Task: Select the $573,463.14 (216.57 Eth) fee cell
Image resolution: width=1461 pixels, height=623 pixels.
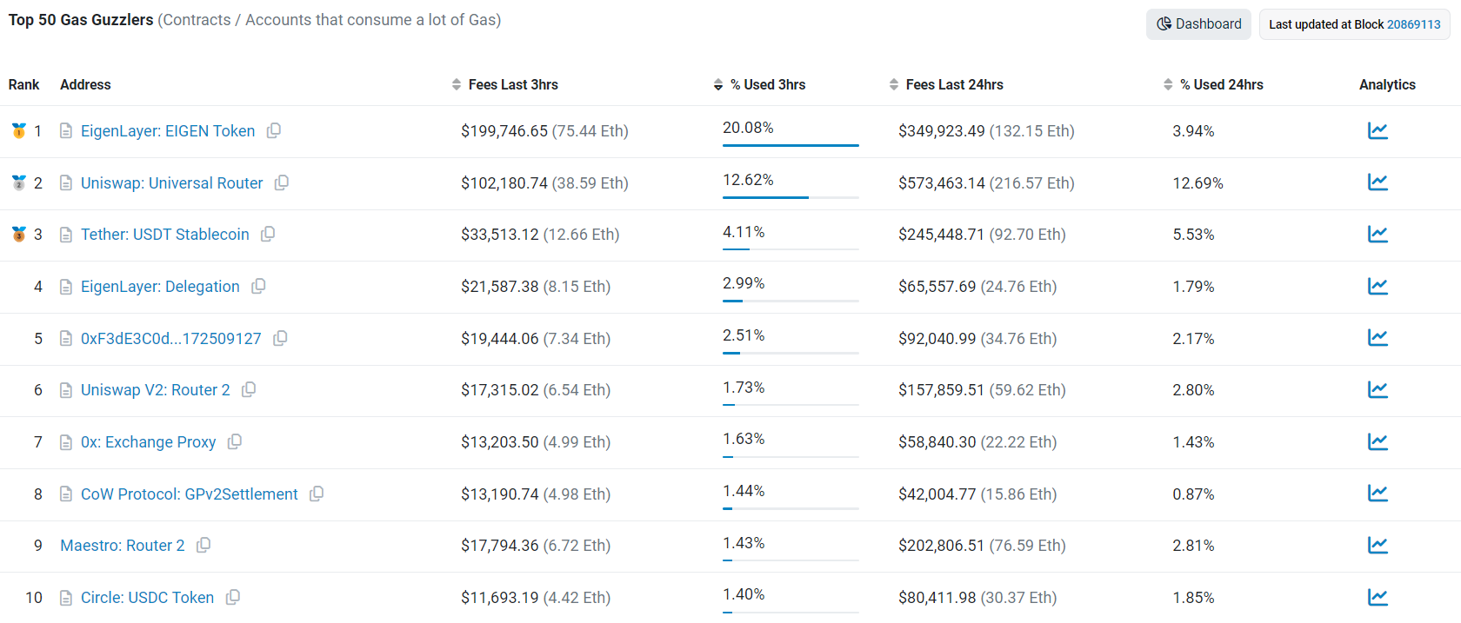Action: tap(986, 183)
